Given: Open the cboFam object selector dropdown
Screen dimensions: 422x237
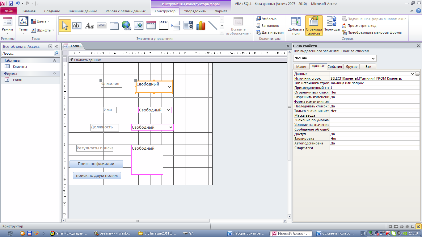Looking at the screenshot, I should click(x=373, y=58).
